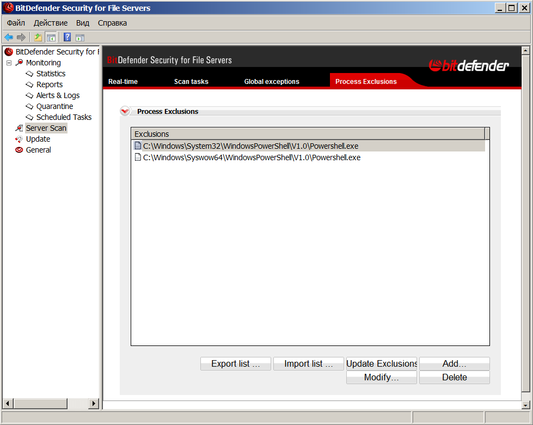Select the Reports tree item
Image resolution: width=533 pixels, height=425 pixels.
click(x=50, y=84)
